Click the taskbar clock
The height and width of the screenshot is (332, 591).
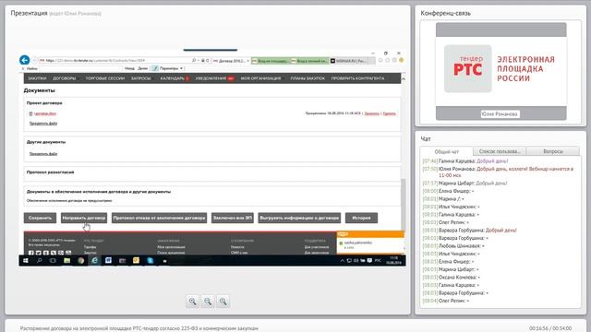(x=393, y=260)
